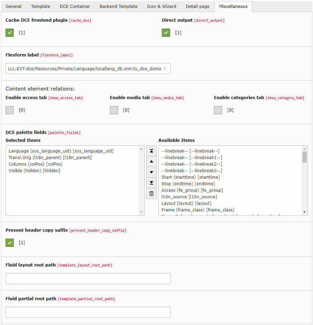Open the Backend Template tab
Image resolution: width=313 pixels, height=325 pixels.
pyautogui.click(x=118, y=6)
